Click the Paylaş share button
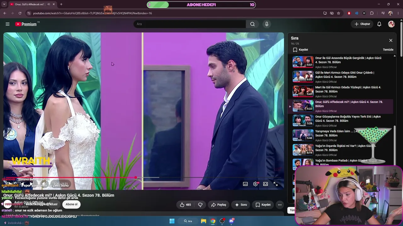The image size is (403, 226). (219, 205)
